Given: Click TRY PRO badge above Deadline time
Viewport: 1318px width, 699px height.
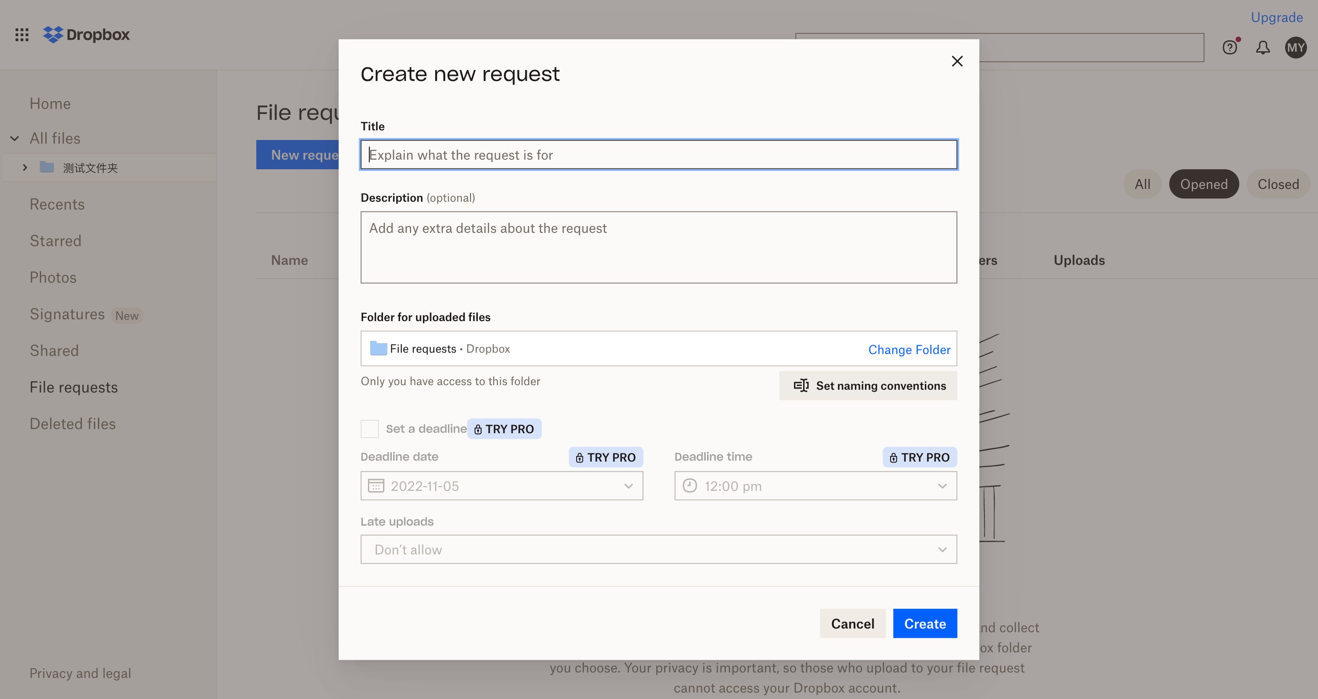Looking at the screenshot, I should click(x=919, y=457).
